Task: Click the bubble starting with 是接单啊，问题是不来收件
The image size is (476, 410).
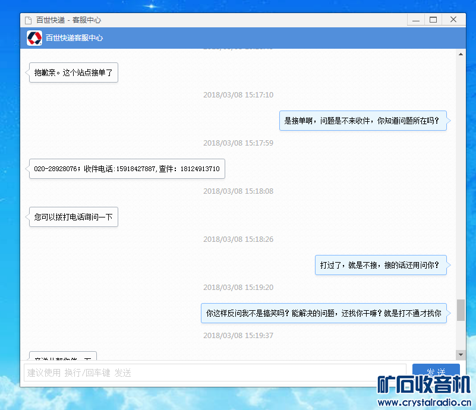Action: pyautogui.click(x=363, y=120)
